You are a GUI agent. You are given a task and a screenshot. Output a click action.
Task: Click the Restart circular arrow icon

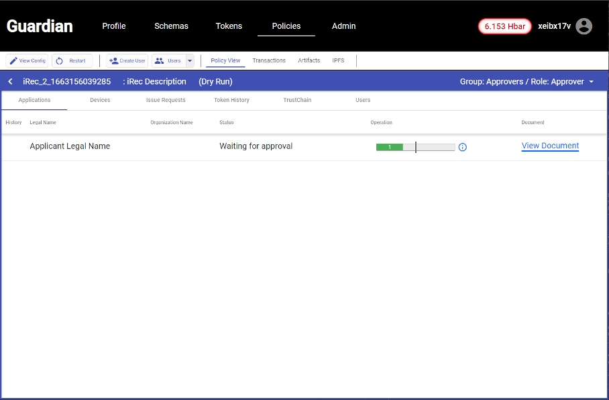(60, 61)
